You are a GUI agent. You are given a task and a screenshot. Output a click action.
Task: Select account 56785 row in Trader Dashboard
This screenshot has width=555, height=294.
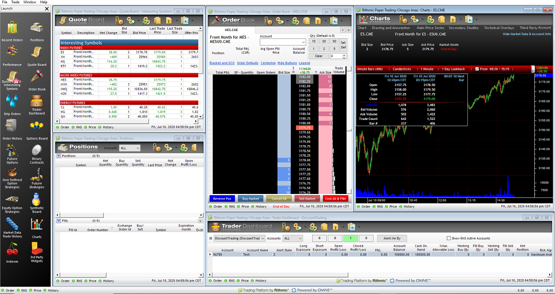[x=380, y=255]
